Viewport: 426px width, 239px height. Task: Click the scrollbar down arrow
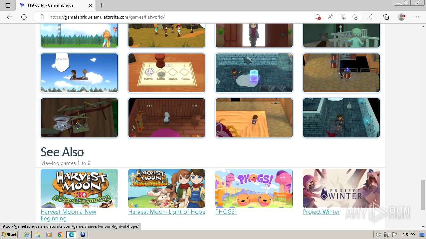point(423,227)
